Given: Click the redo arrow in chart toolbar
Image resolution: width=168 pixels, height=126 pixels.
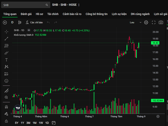Looking at the screenshot, I should [56, 22].
